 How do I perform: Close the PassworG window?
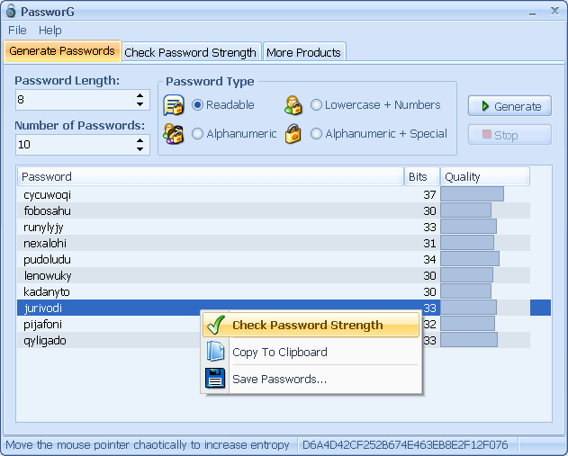coord(554,11)
